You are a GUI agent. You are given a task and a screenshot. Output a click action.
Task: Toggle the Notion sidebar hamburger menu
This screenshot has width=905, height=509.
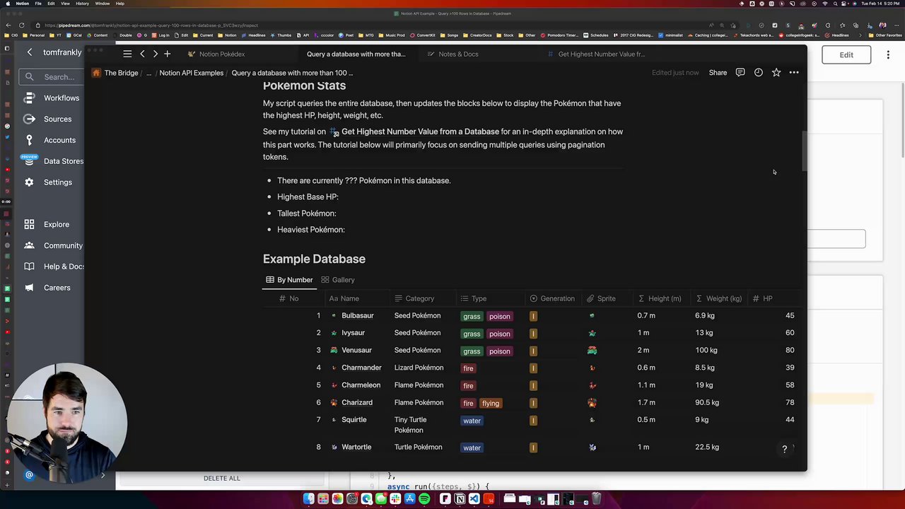[127, 54]
